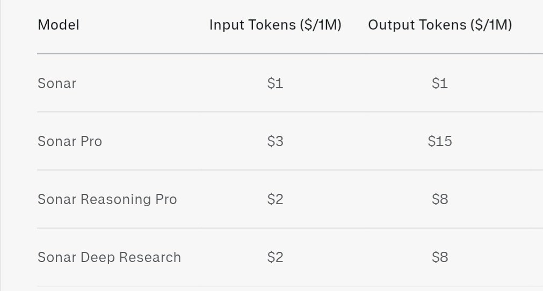This screenshot has height=291, width=543.
Task: Select the Sonar model name cell
Action: click(57, 83)
